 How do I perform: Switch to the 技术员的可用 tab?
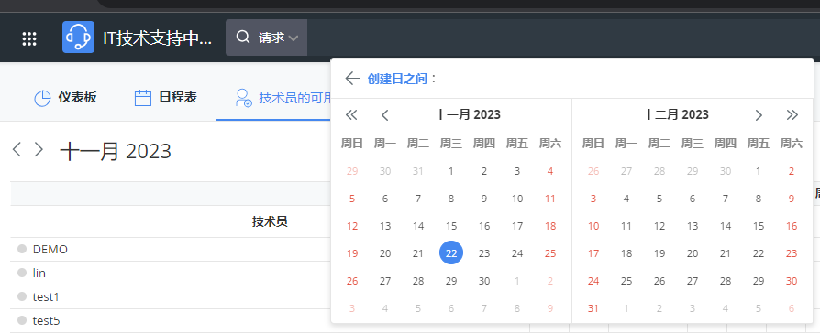pos(283,98)
